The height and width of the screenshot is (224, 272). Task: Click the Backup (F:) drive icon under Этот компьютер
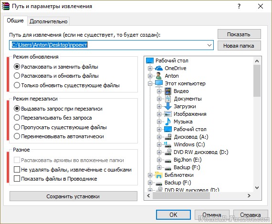tap(168, 168)
